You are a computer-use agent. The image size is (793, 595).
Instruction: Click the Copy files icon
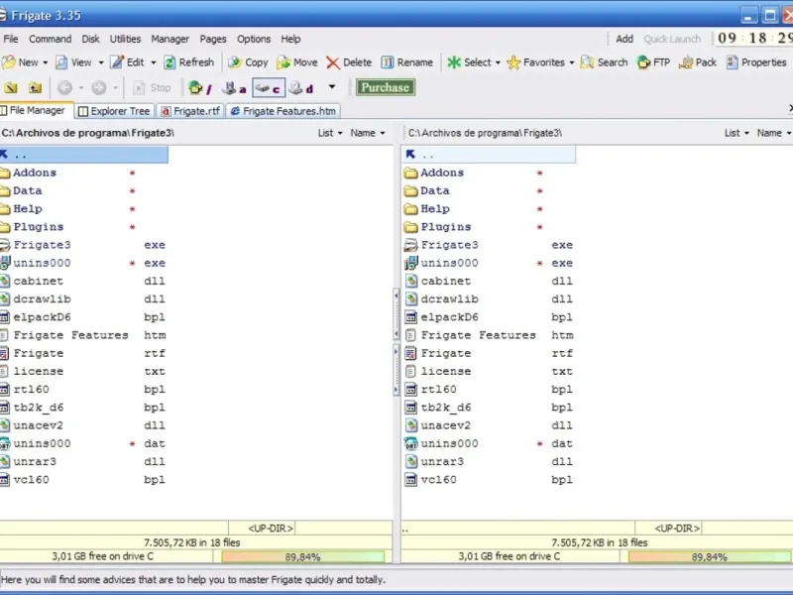[x=235, y=62]
